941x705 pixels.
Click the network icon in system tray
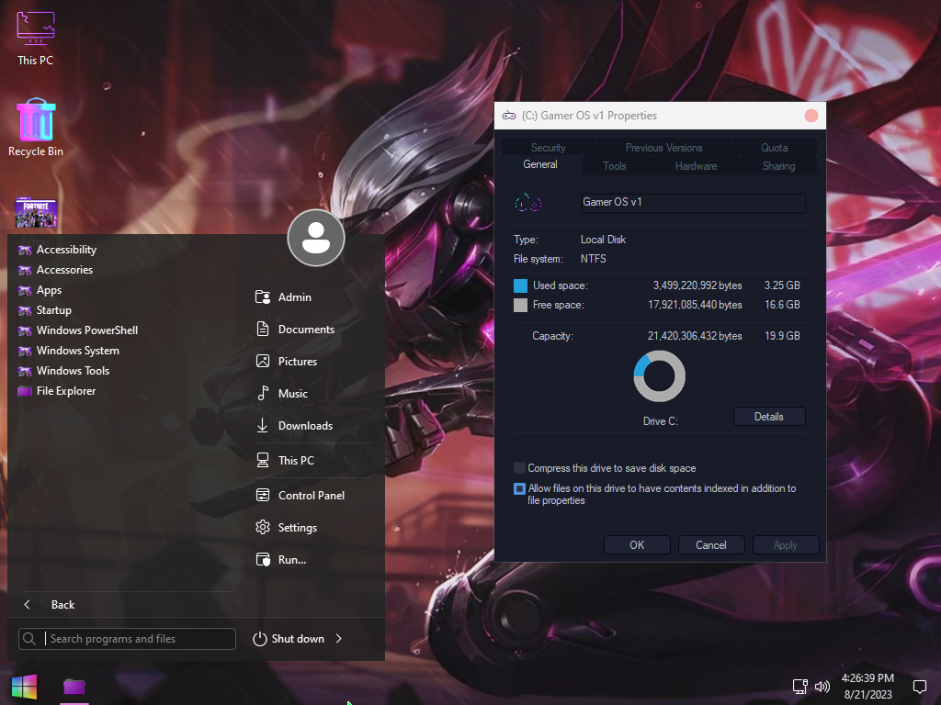pyautogui.click(x=800, y=687)
